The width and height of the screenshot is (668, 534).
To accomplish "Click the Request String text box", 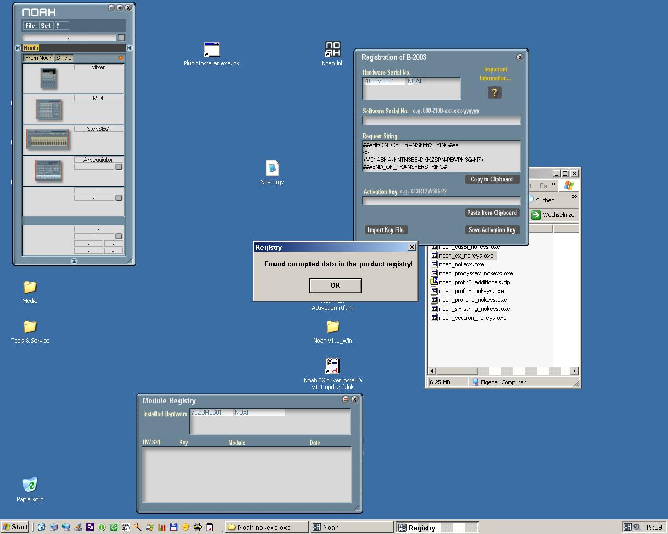I will (x=442, y=156).
